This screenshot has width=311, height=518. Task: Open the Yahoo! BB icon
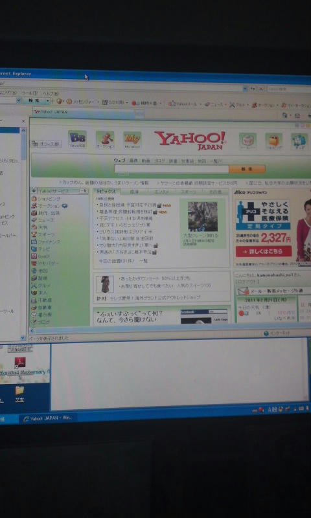click(77, 139)
